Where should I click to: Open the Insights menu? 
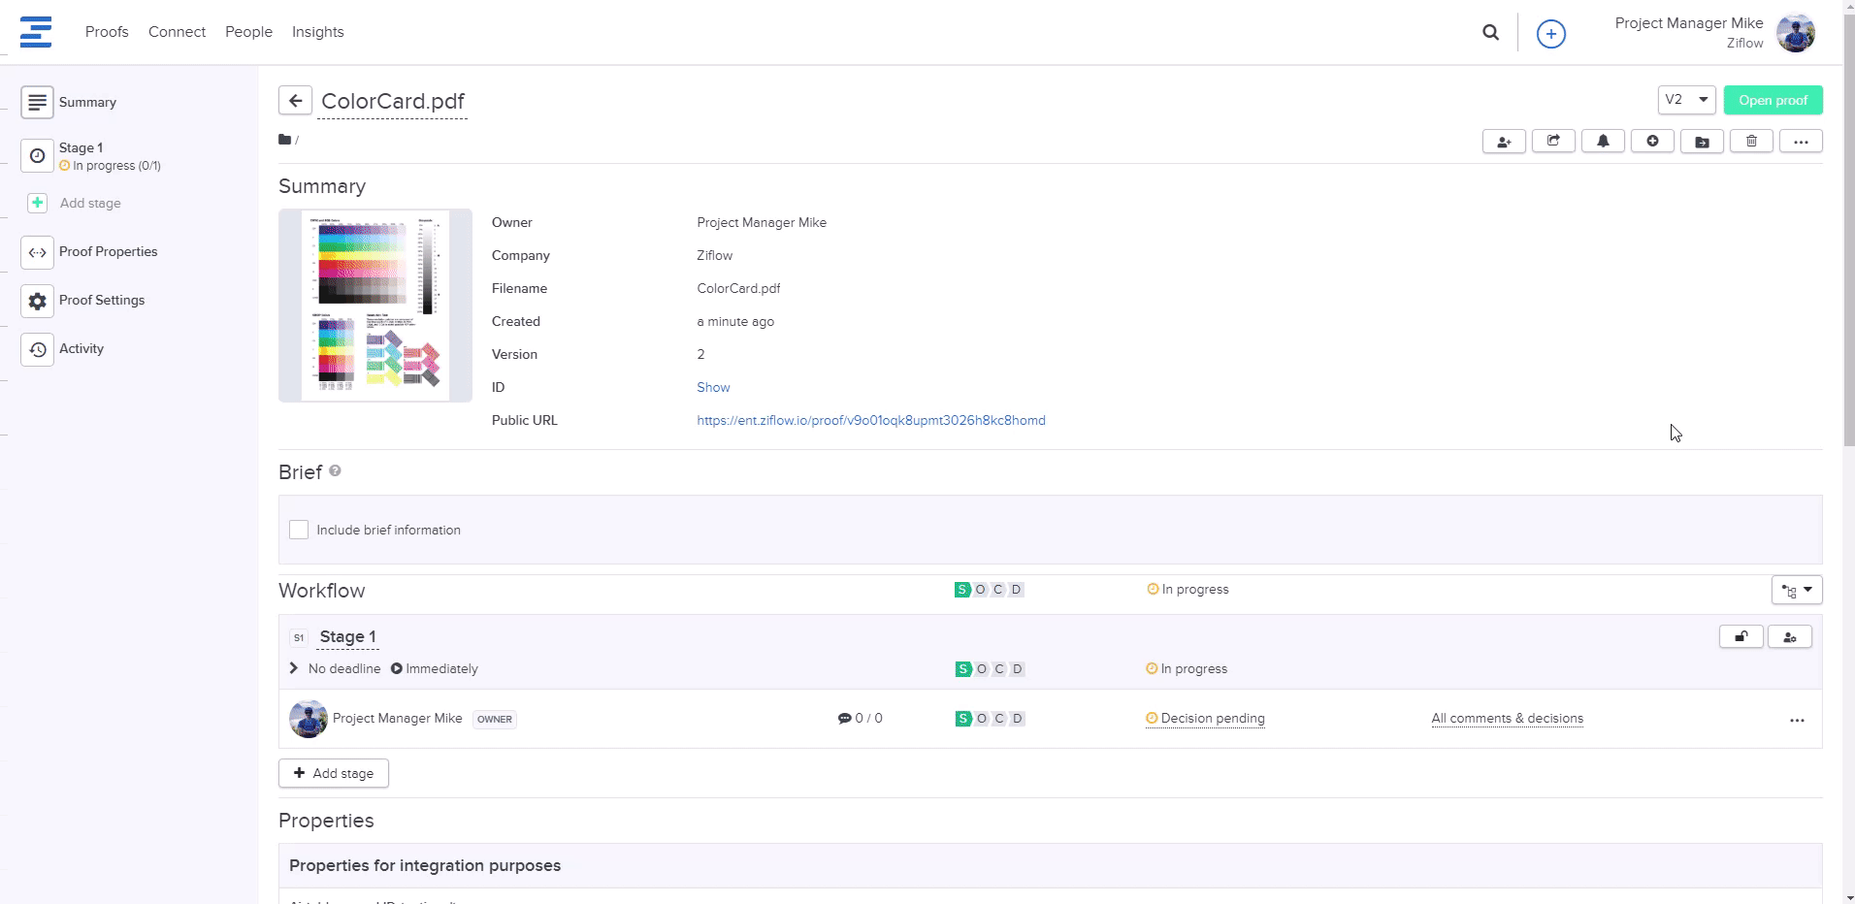(x=317, y=32)
